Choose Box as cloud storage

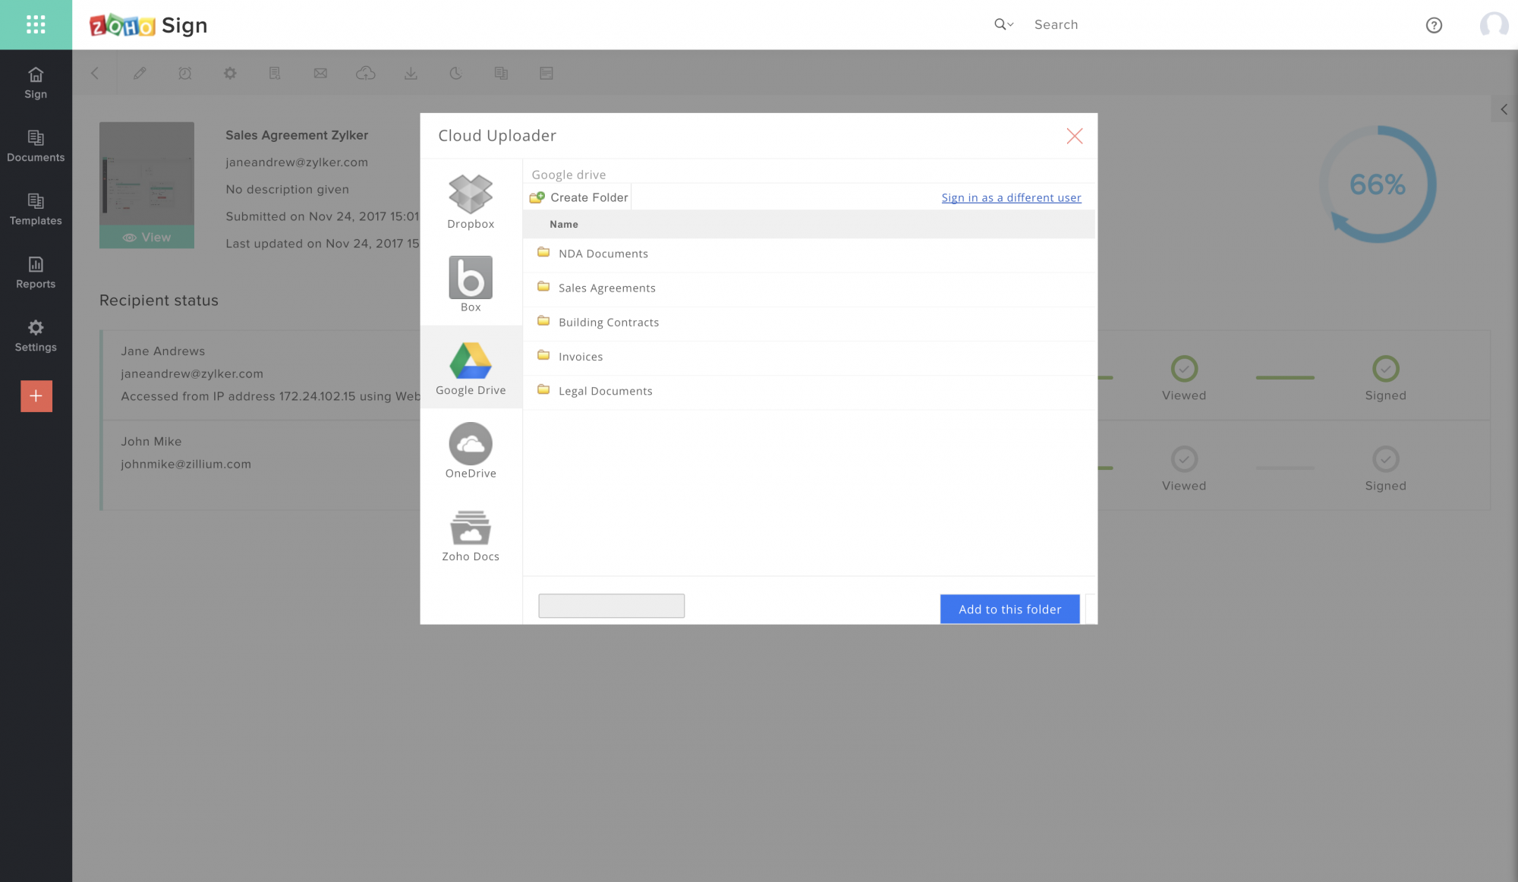point(471,284)
